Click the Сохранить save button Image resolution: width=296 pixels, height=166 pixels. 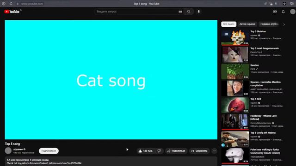tap(199, 151)
